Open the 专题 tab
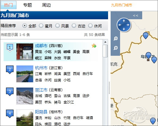Image resolution: width=158 pixels, height=126 pixels. (x=27, y=5)
